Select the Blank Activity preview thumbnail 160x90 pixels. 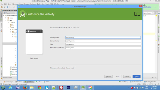(x=34, y=42)
